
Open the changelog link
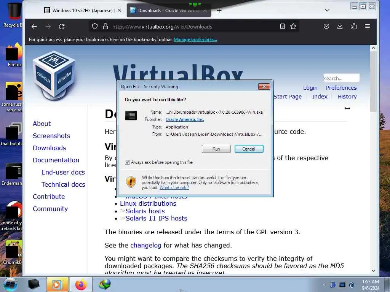click(146, 245)
